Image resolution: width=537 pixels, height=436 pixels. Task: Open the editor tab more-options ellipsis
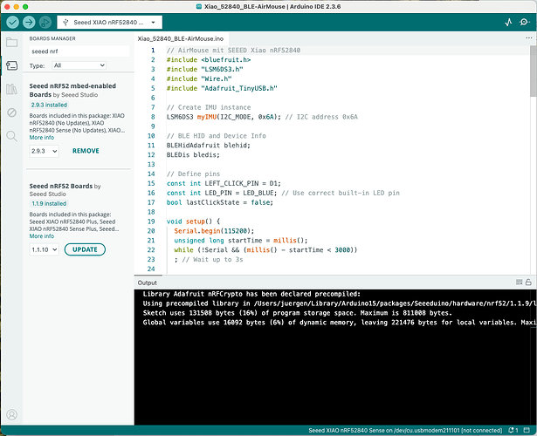[529, 38]
